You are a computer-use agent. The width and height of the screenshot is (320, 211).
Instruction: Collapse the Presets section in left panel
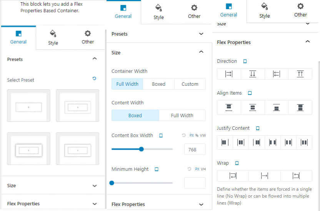click(95, 59)
